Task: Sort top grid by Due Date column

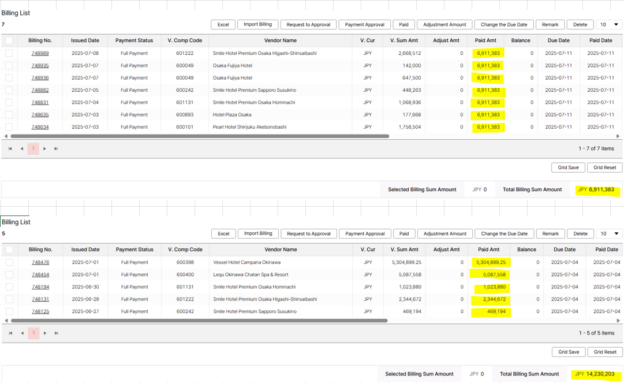Action: 558,40
